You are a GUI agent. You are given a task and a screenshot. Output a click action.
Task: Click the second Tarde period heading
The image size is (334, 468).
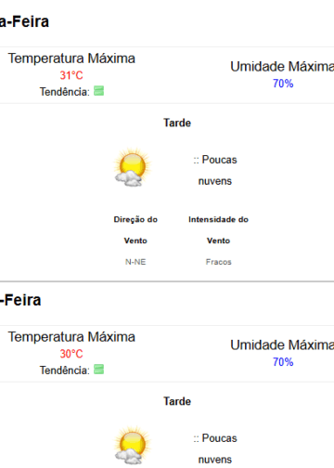click(177, 401)
